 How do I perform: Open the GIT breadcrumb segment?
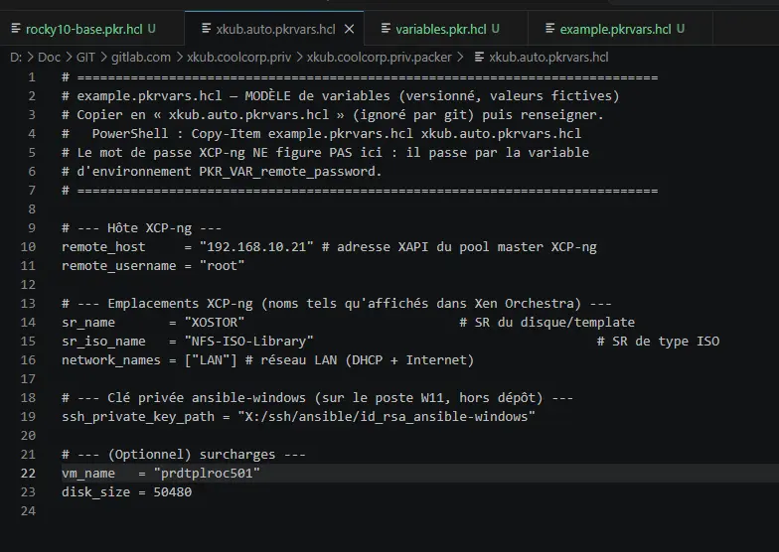click(85, 58)
